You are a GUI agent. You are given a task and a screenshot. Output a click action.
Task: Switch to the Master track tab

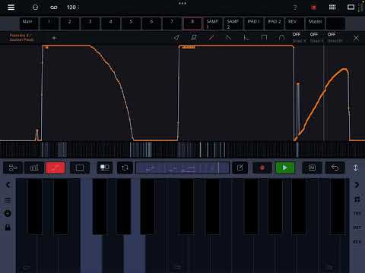[x=315, y=24]
